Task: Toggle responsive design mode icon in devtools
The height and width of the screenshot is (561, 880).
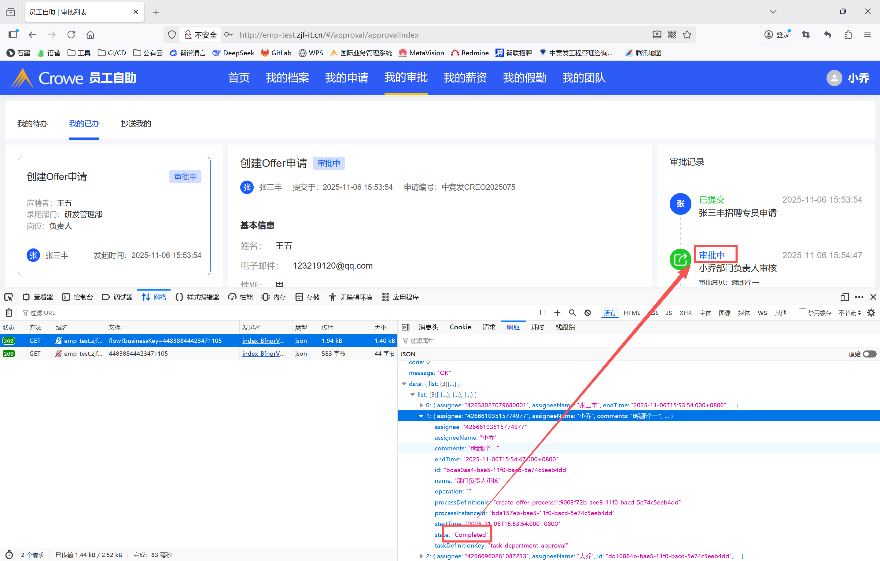Action: click(844, 297)
